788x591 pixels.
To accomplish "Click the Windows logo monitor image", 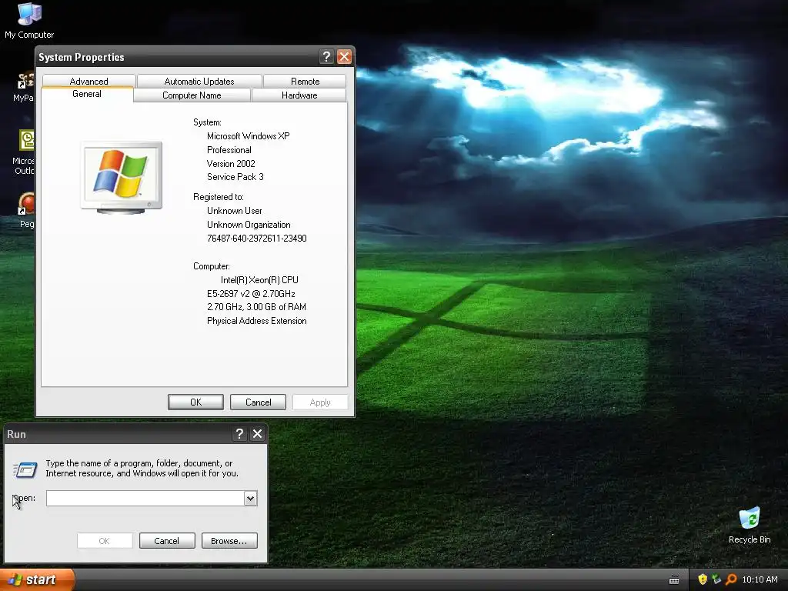I will tap(121, 178).
